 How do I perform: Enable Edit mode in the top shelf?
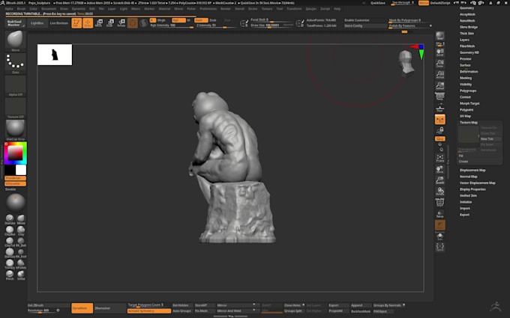76,23
